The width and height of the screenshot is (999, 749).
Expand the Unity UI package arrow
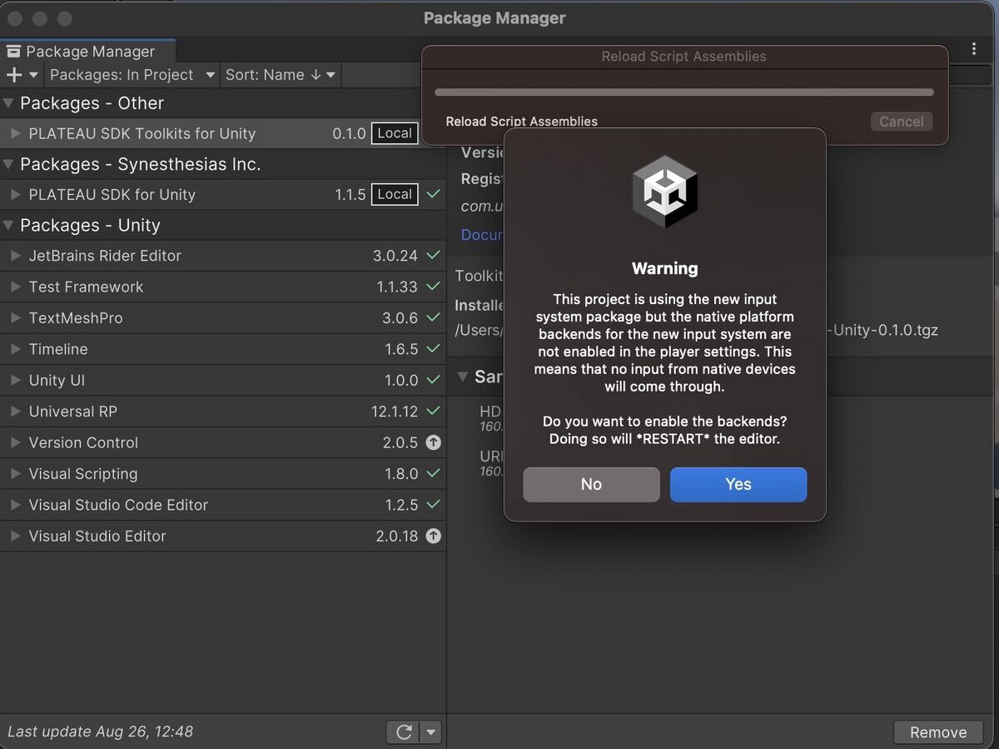coord(15,380)
